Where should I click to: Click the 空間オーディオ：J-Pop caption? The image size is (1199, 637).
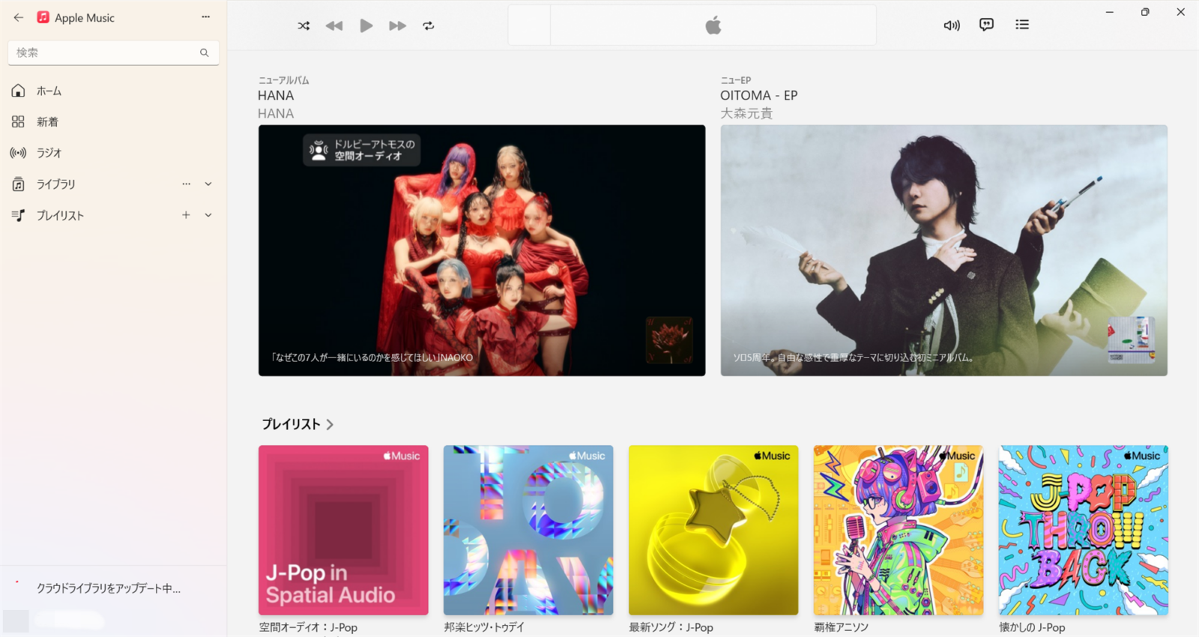pyautogui.click(x=308, y=627)
